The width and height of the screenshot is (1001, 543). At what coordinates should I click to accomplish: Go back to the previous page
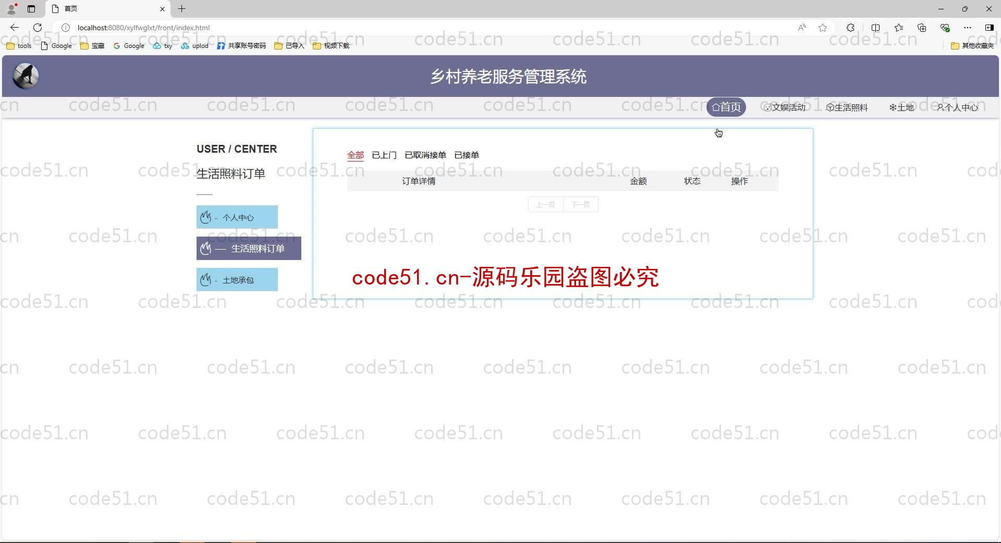click(x=15, y=28)
